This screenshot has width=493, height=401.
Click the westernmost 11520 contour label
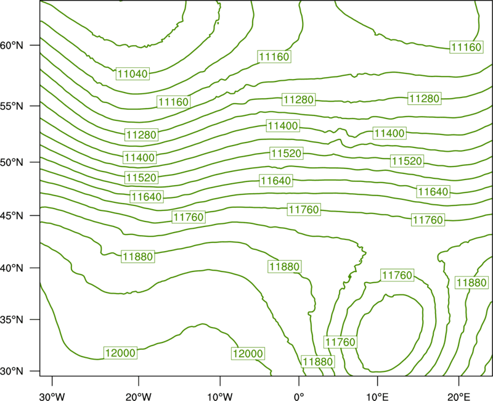point(141,178)
